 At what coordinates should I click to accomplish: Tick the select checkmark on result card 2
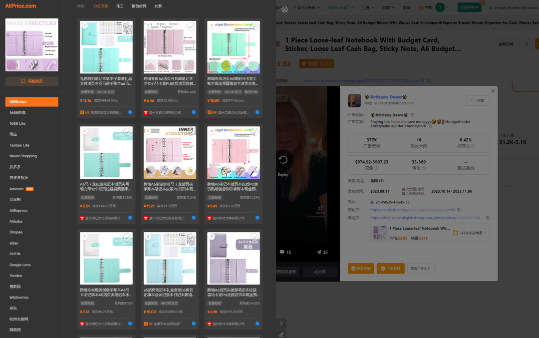(x=191, y=26)
